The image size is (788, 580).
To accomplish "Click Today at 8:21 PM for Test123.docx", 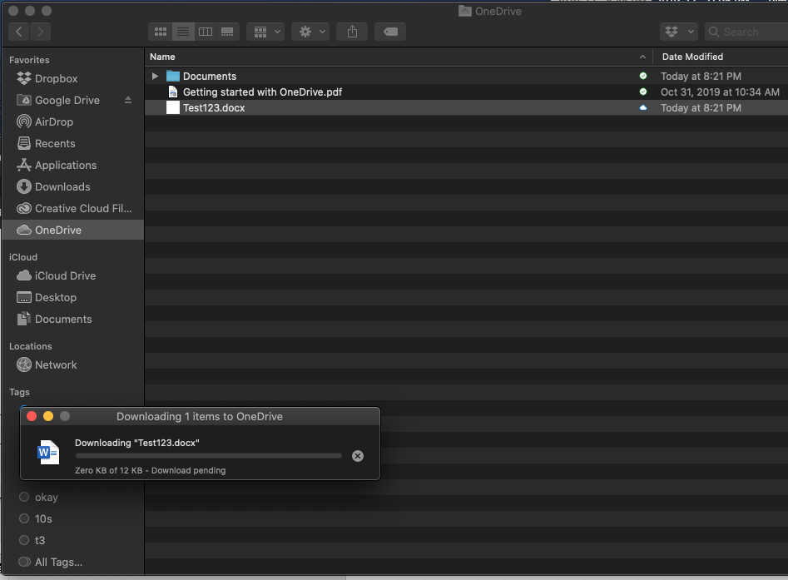I will click(701, 107).
